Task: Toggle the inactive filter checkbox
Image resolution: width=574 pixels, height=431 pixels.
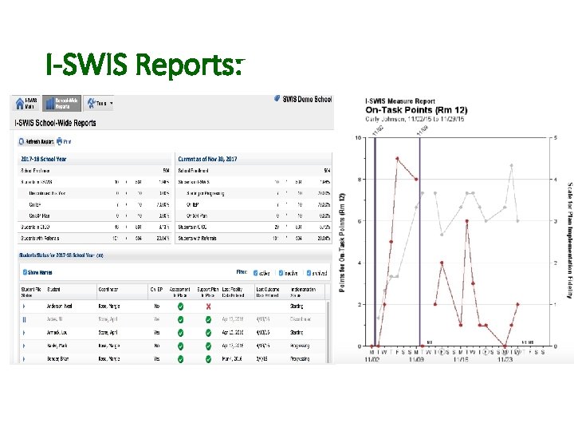Action: click(x=281, y=273)
